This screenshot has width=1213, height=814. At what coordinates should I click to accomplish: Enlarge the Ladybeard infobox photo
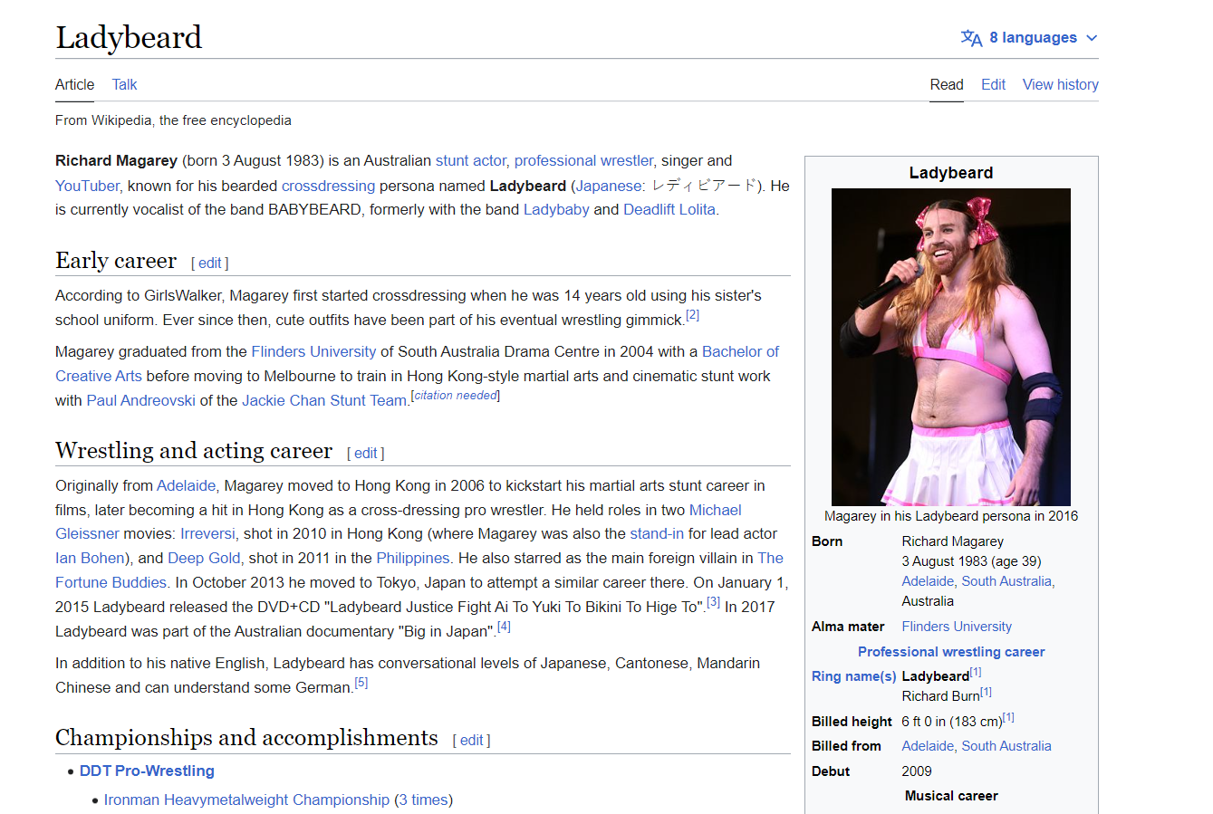951,347
